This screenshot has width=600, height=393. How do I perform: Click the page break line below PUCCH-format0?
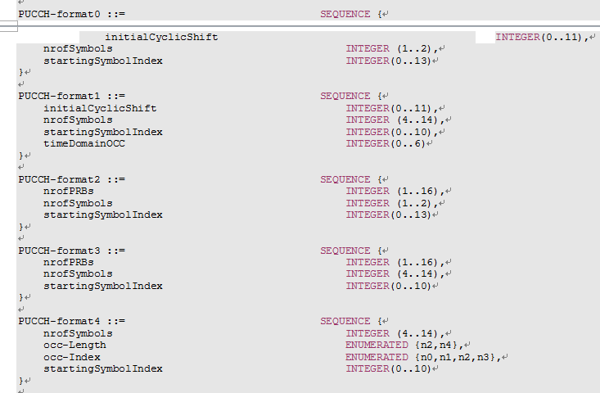point(300,25)
